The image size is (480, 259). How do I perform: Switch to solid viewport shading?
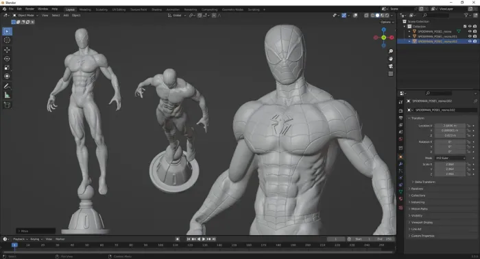[x=377, y=15]
